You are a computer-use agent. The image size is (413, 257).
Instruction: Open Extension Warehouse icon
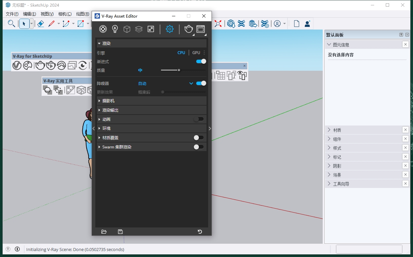coord(242,24)
